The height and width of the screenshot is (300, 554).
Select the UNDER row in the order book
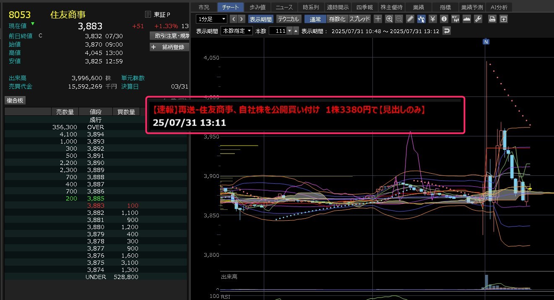coord(96,277)
